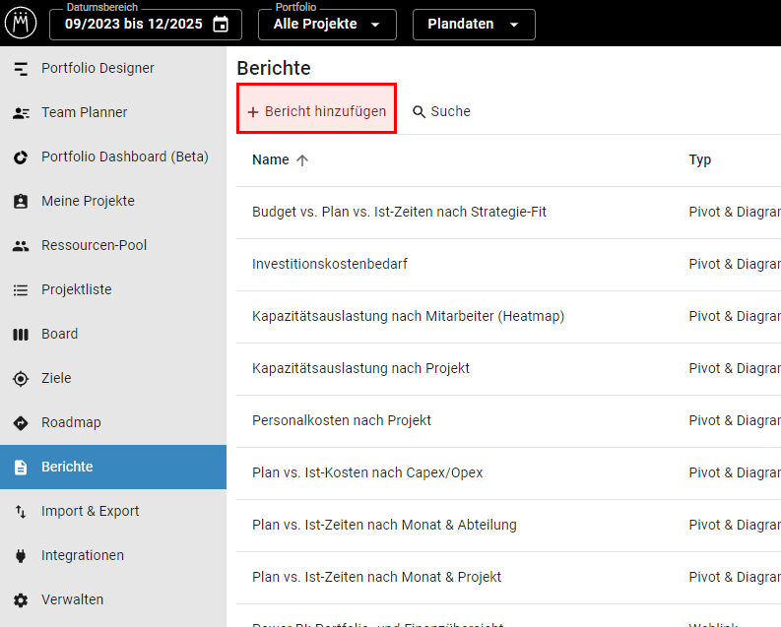This screenshot has height=627, width=781.
Task: Click the Integrationen plug icon
Action: [x=21, y=556]
